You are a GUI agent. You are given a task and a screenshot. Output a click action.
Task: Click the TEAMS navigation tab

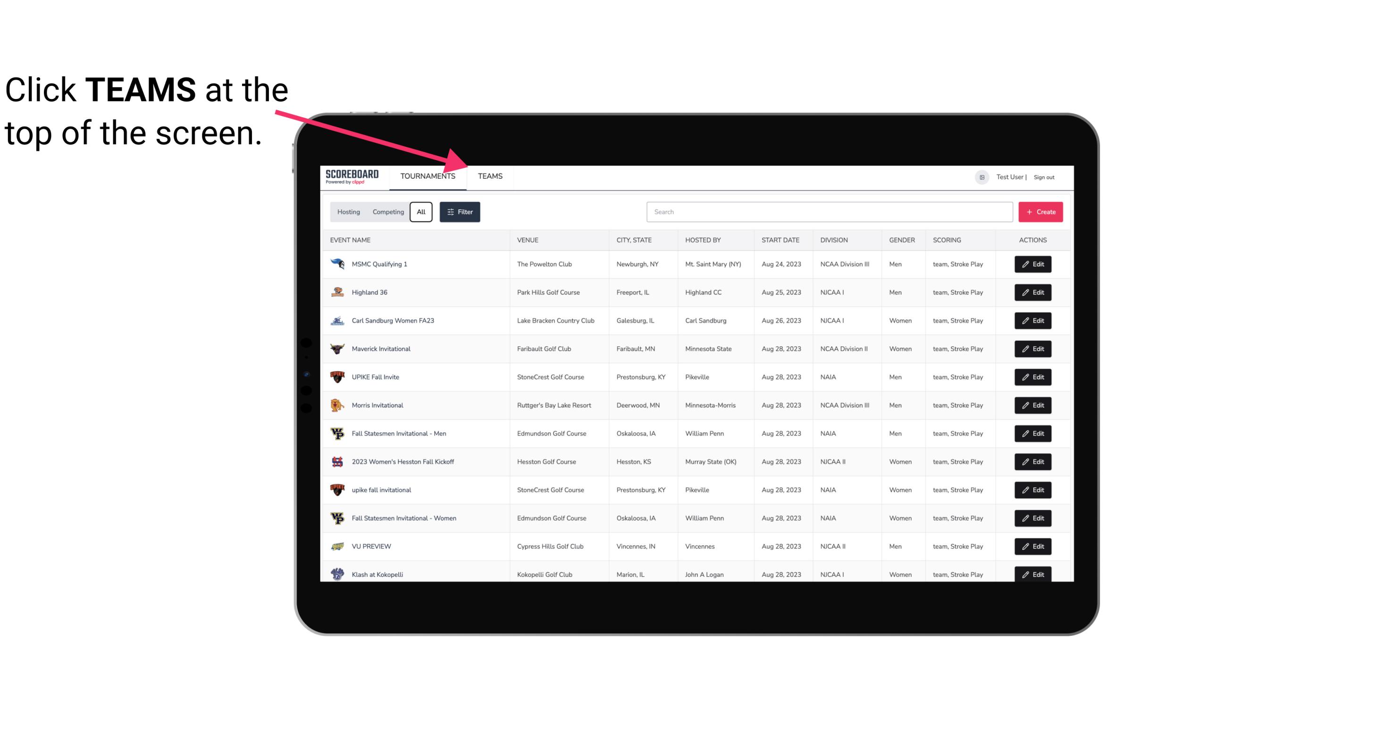(x=489, y=176)
